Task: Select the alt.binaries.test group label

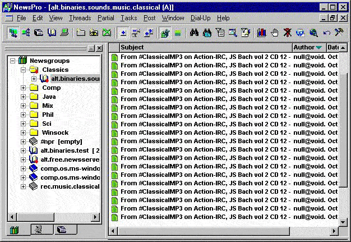Action: click(x=70, y=150)
